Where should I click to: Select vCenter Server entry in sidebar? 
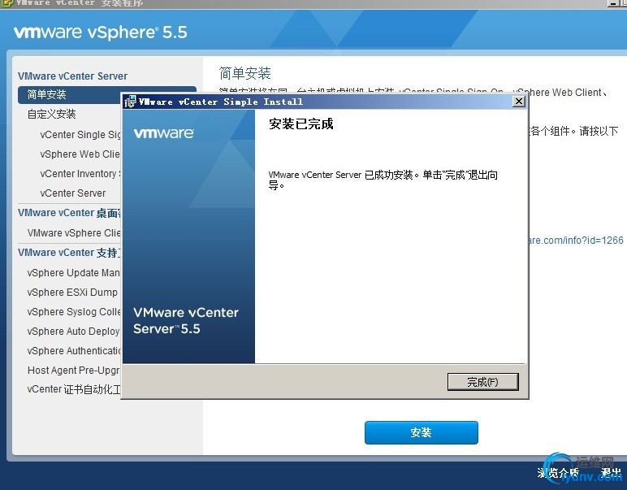(73, 193)
